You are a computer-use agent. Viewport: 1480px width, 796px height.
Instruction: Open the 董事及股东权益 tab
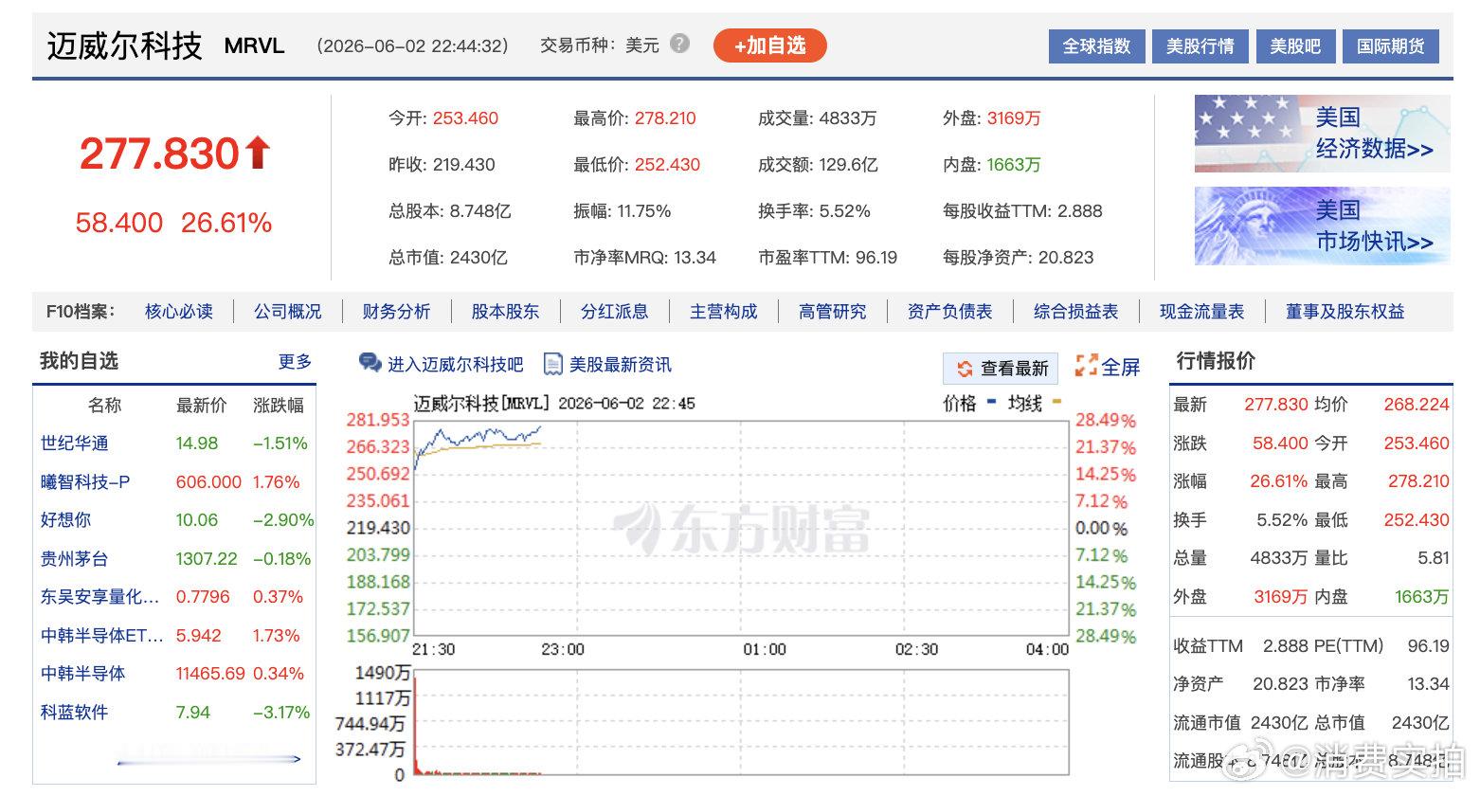(1345, 312)
